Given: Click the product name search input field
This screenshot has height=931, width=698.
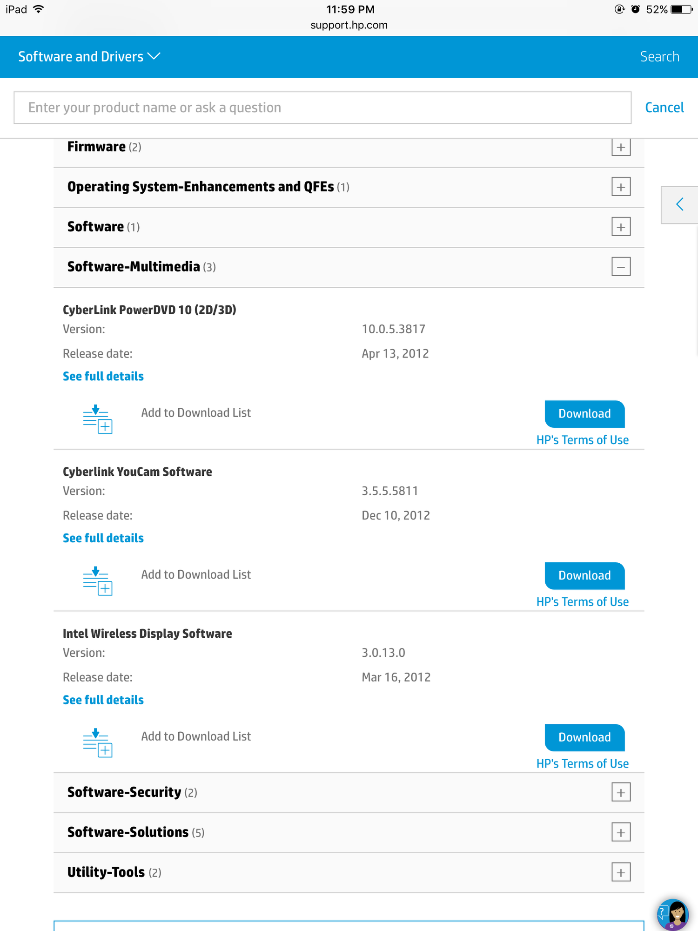Looking at the screenshot, I should coord(322,108).
